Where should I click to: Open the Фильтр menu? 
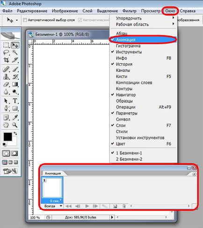tap(130, 11)
